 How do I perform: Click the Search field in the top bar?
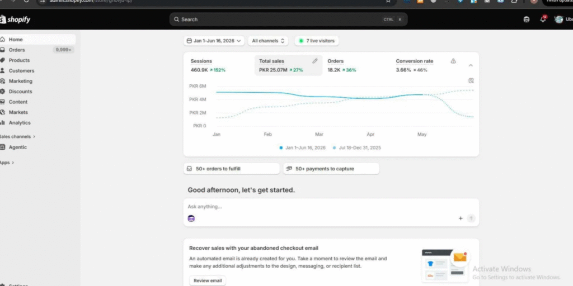[x=288, y=20]
